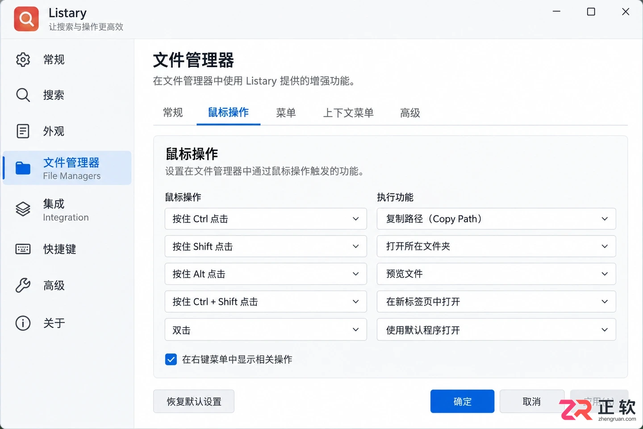Click the 文件管理器 page title
The width and height of the screenshot is (643, 429).
point(193,60)
